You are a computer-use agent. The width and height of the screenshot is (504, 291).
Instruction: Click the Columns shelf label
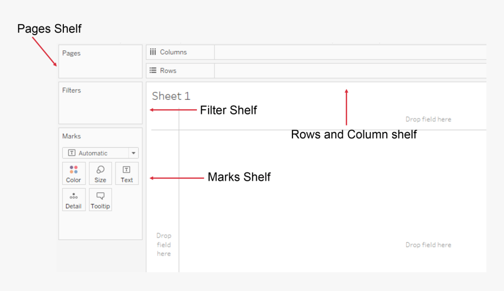point(173,52)
